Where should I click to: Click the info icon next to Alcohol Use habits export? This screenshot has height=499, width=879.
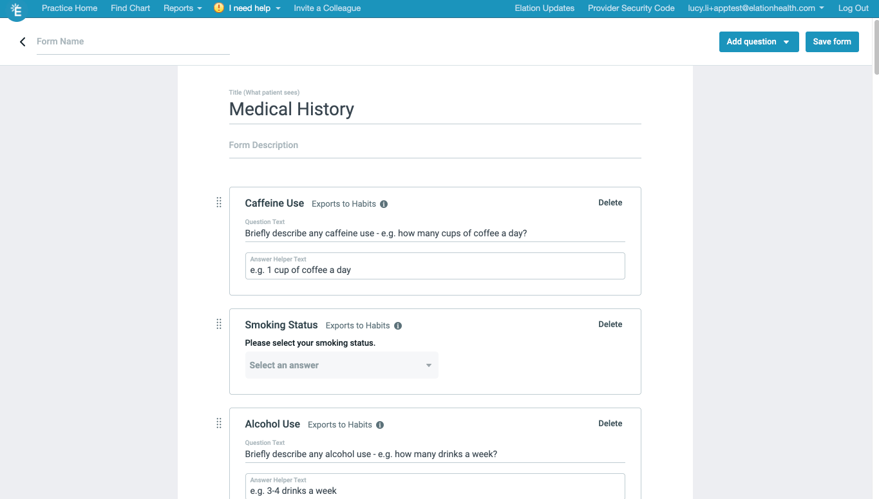pos(380,424)
